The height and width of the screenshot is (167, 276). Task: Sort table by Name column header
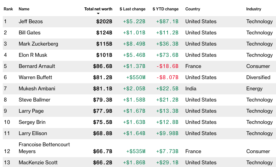tap(24, 9)
